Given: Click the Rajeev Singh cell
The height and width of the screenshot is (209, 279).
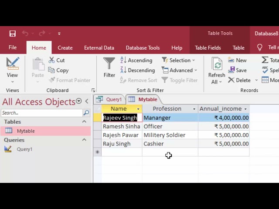Looking at the screenshot, I should point(122,118).
